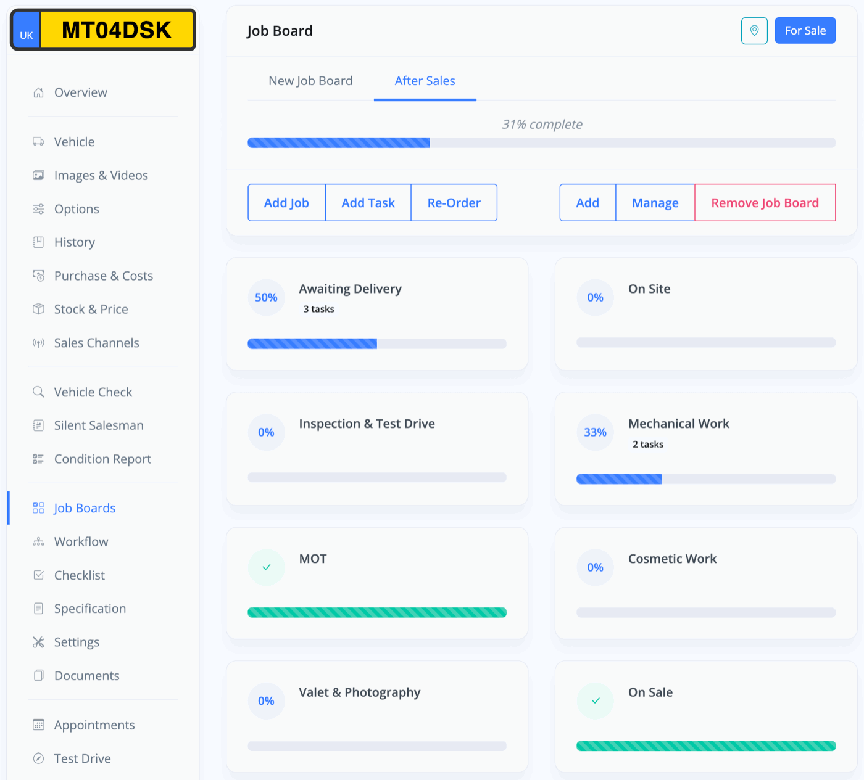The width and height of the screenshot is (864, 780).
Task: Click the Job Boards grid icon
Action: coord(38,508)
